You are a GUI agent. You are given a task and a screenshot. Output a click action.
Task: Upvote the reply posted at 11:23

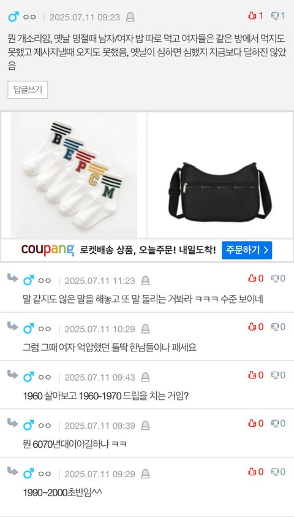coord(256,279)
